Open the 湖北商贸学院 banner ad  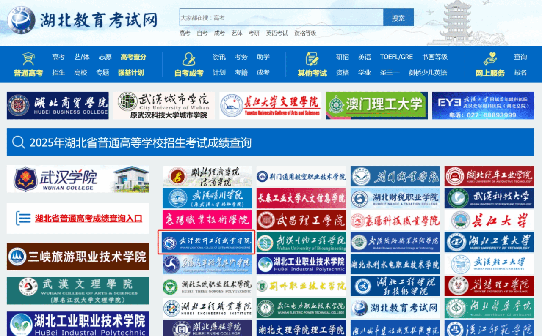pos(58,106)
